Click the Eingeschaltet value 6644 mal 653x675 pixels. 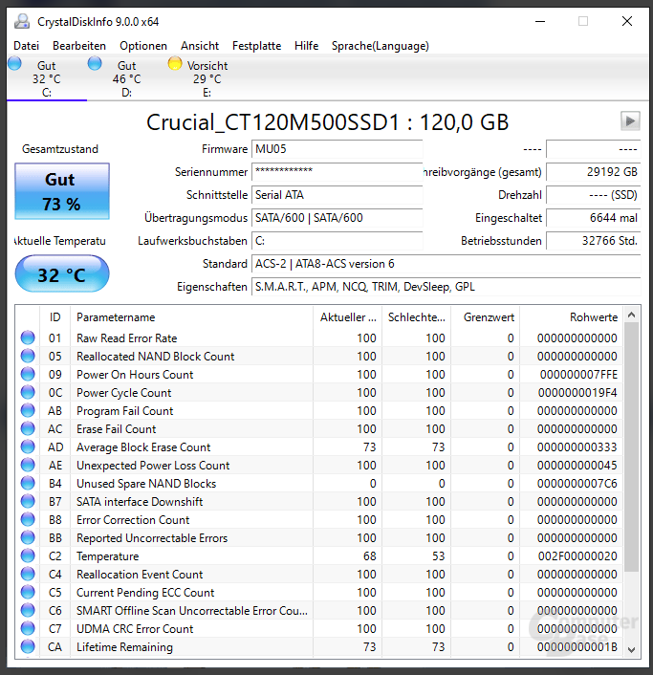594,218
